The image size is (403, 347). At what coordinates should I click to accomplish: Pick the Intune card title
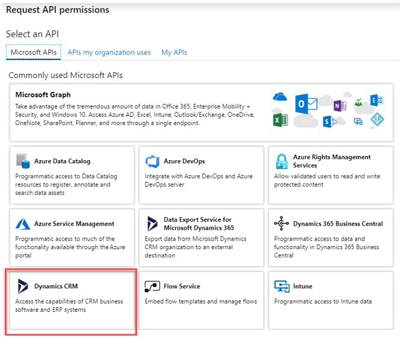point(304,286)
